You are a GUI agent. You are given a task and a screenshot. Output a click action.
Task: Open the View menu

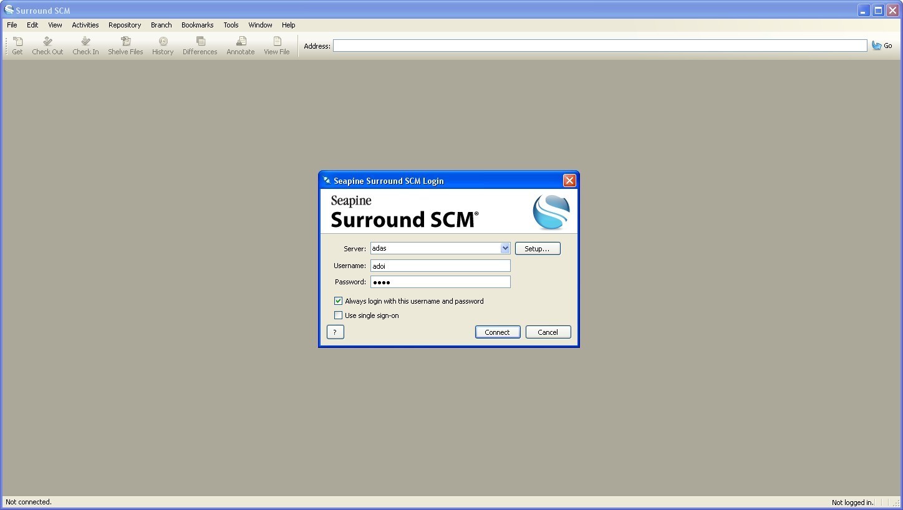(x=55, y=25)
